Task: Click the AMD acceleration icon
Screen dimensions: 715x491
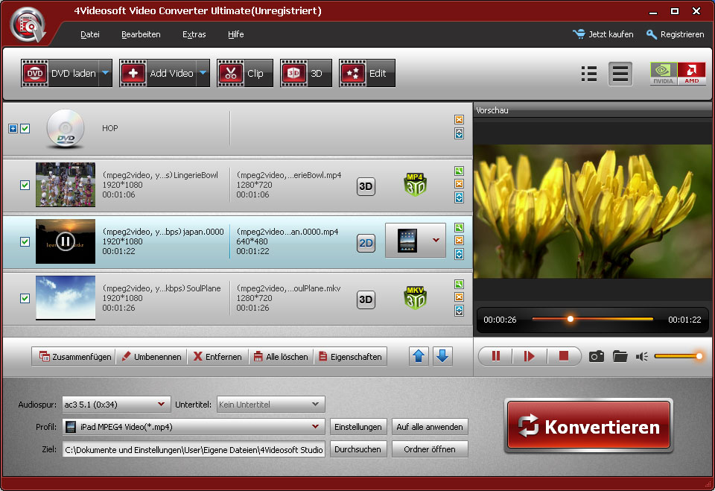Action: pos(692,74)
